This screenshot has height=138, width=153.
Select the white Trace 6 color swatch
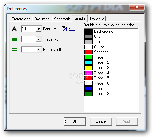click(88, 83)
